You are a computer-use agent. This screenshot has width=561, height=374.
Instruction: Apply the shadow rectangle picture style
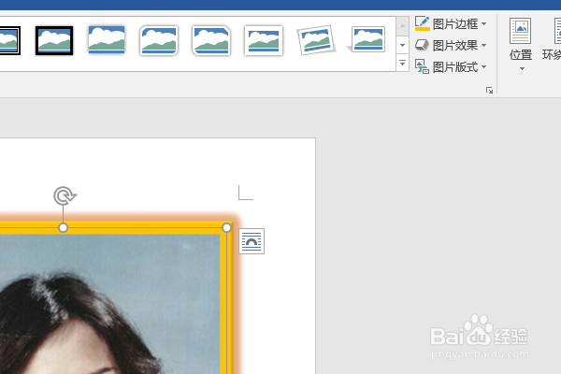click(107, 39)
